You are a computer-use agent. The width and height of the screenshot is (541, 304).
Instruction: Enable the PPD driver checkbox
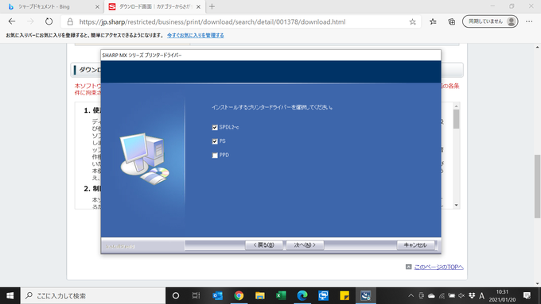point(215,156)
